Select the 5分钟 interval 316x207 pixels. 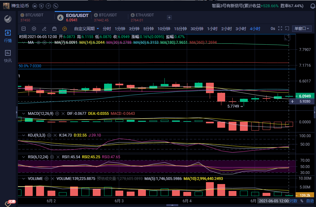pos(148,29)
